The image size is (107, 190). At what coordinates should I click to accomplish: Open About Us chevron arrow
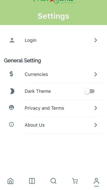(x=96, y=125)
